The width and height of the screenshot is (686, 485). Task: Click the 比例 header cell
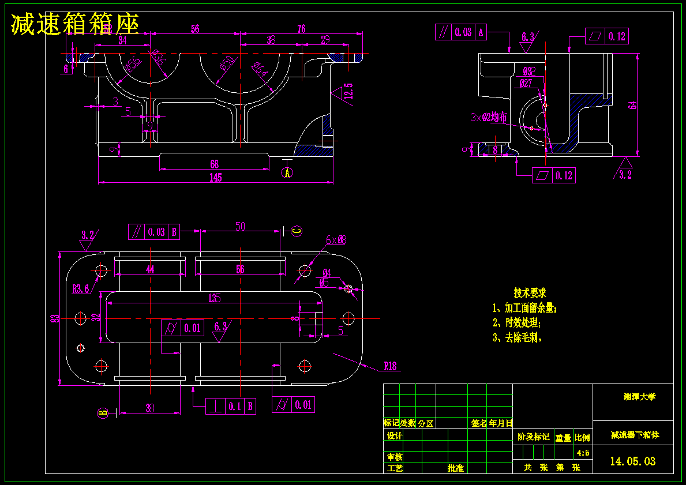[582, 438]
